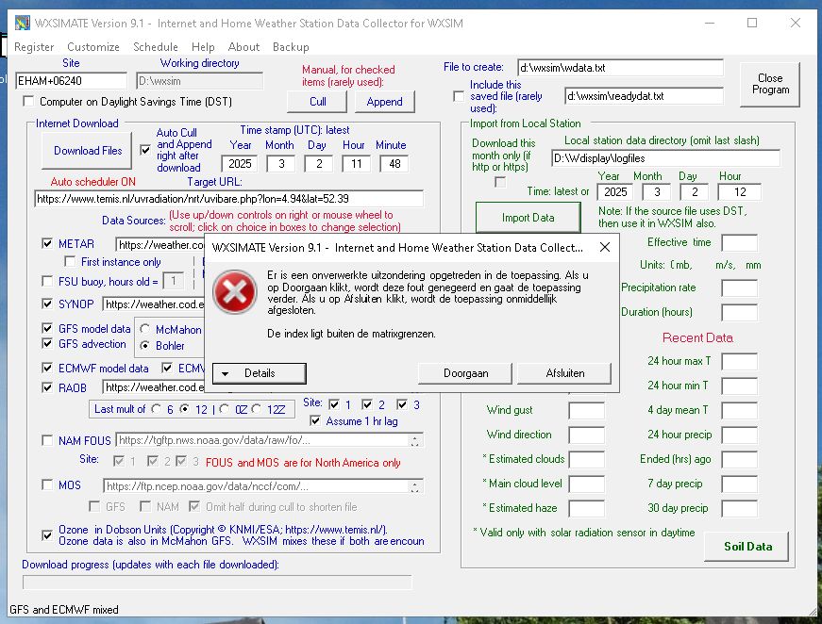The height and width of the screenshot is (624, 822).
Task: Enable First instance only option
Action: click(70, 261)
